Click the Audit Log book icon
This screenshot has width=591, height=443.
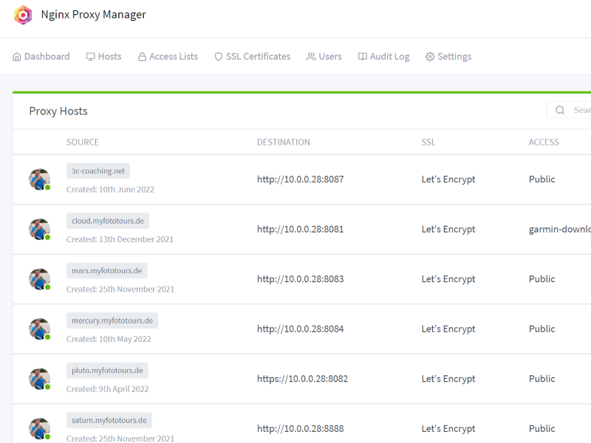coord(362,57)
